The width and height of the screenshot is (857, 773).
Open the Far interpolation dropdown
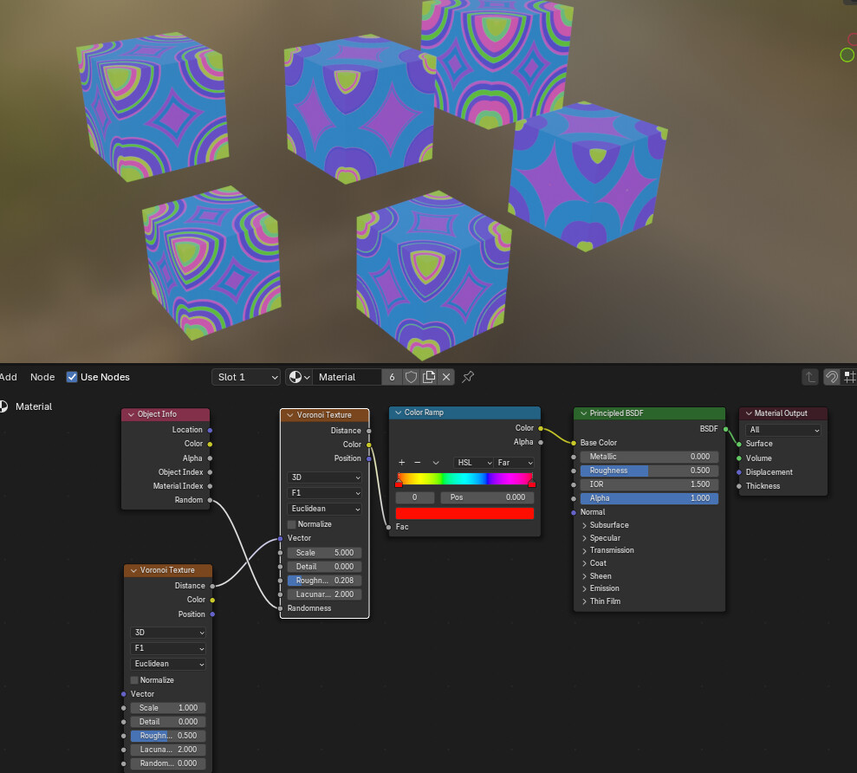pos(514,463)
